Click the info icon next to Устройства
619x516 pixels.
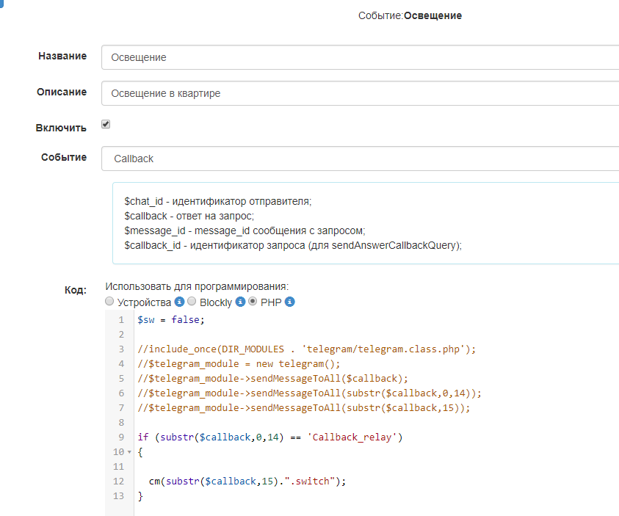pos(179,302)
